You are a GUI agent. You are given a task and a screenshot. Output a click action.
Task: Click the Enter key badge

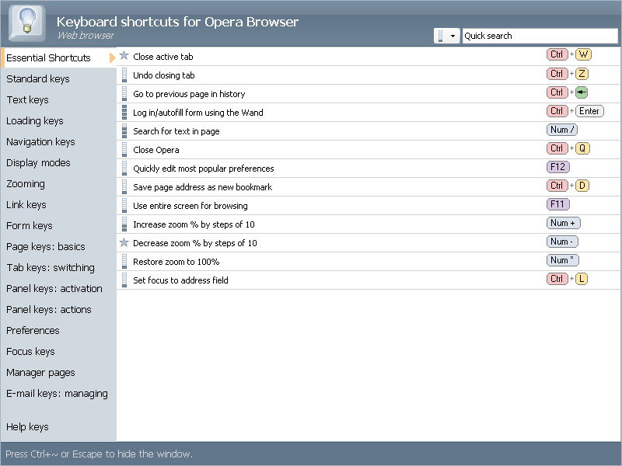589,111
